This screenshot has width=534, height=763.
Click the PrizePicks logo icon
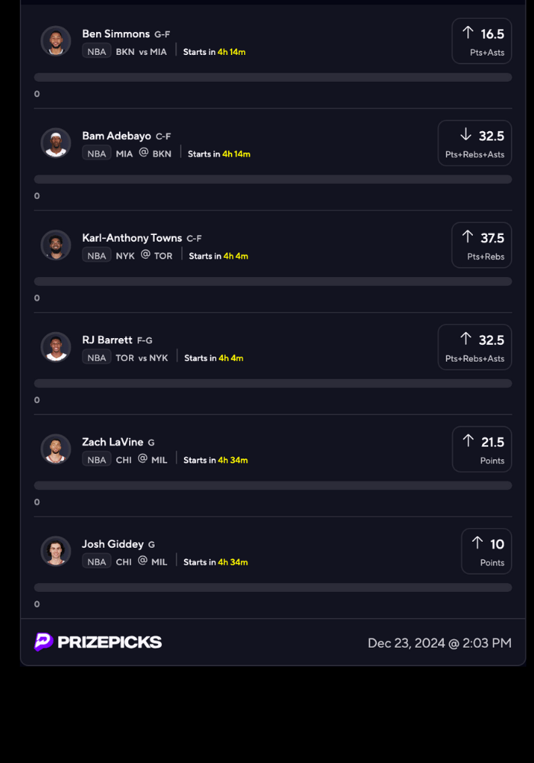click(x=43, y=642)
